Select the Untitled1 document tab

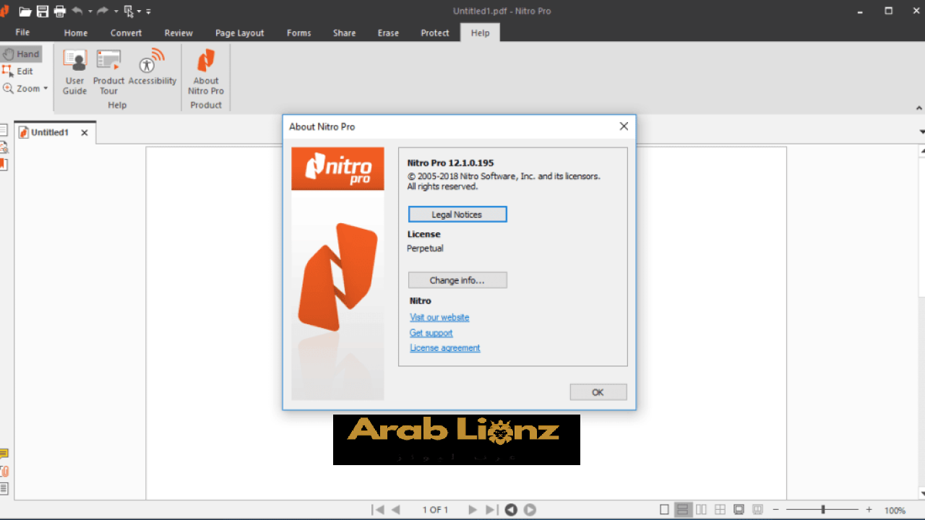[x=48, y=133]
